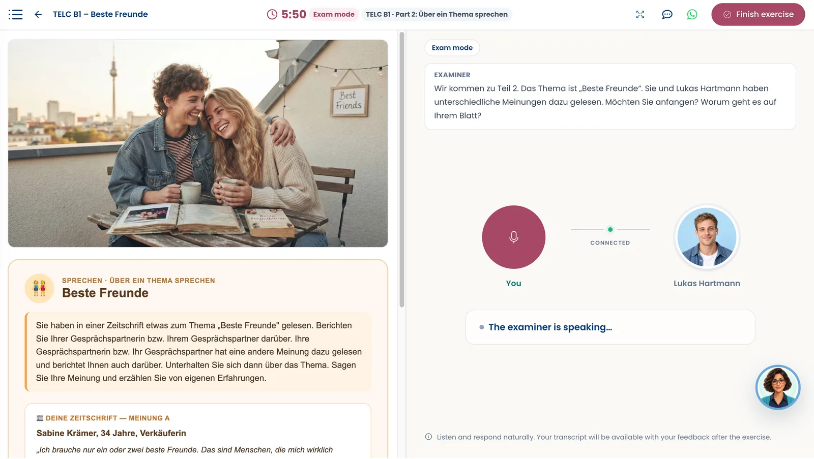Open the list menu icon
Viewport: 814px width, 459px height.
tap(16, 14)
